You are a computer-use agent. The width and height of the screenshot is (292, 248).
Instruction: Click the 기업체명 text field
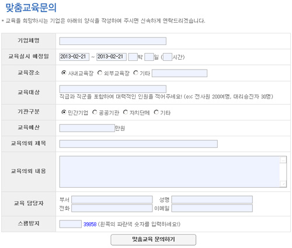(x=113, y=41)
